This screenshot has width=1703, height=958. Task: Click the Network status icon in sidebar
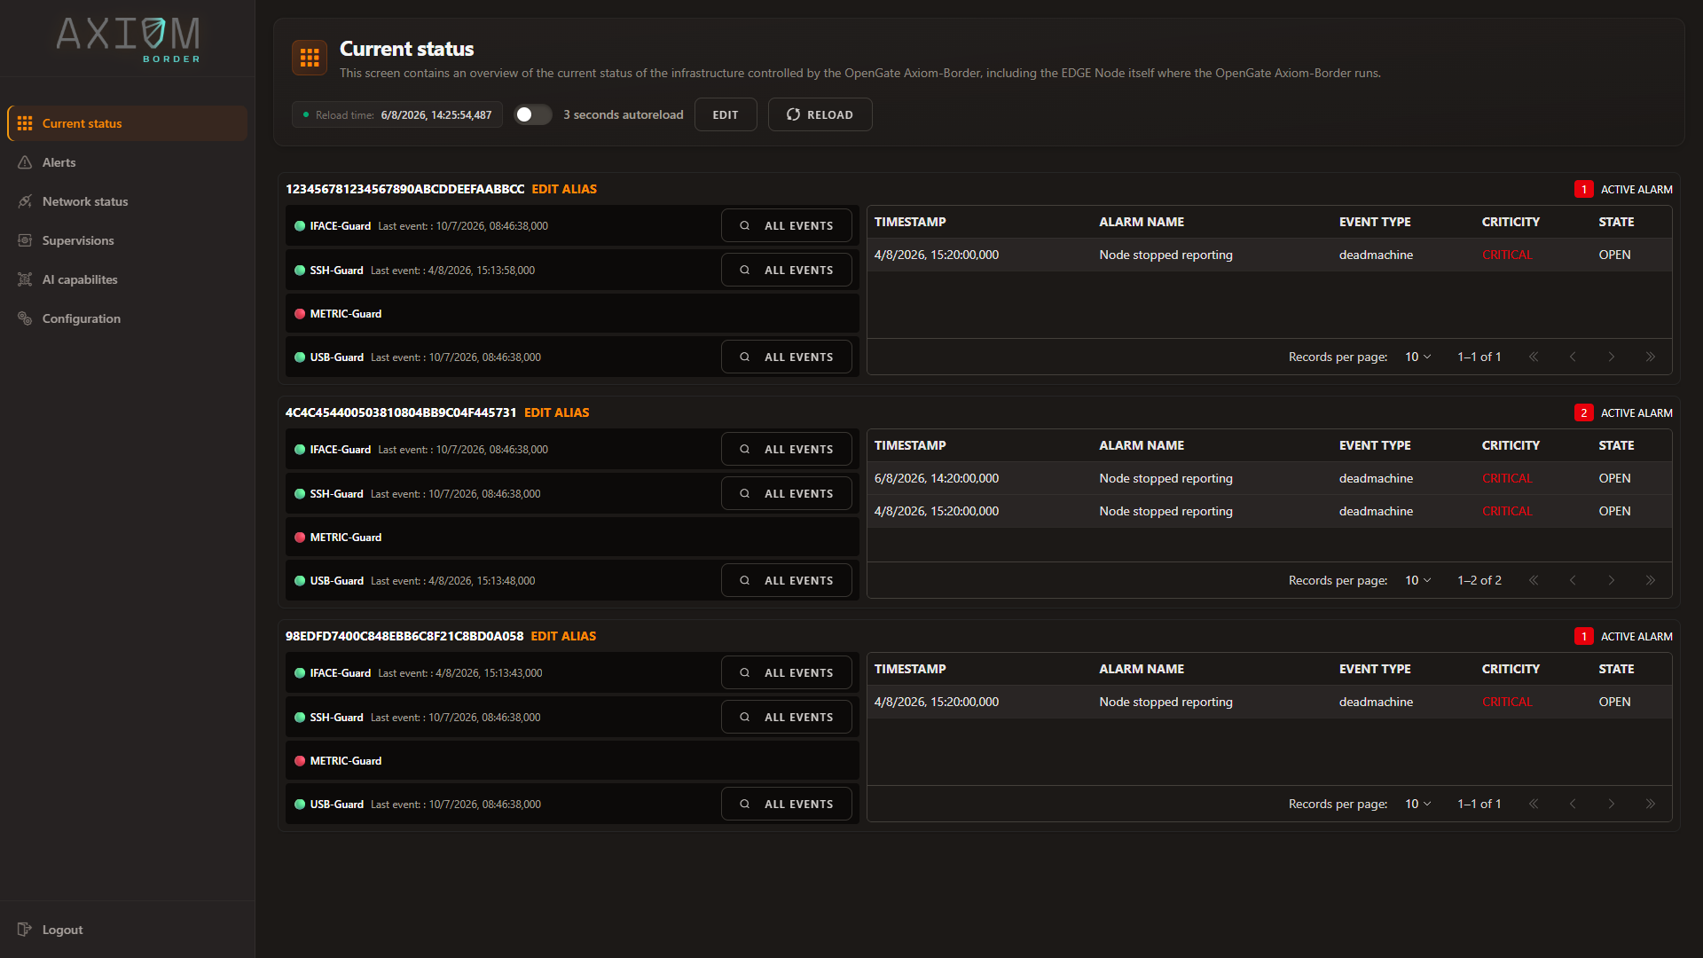click(25, 201)
